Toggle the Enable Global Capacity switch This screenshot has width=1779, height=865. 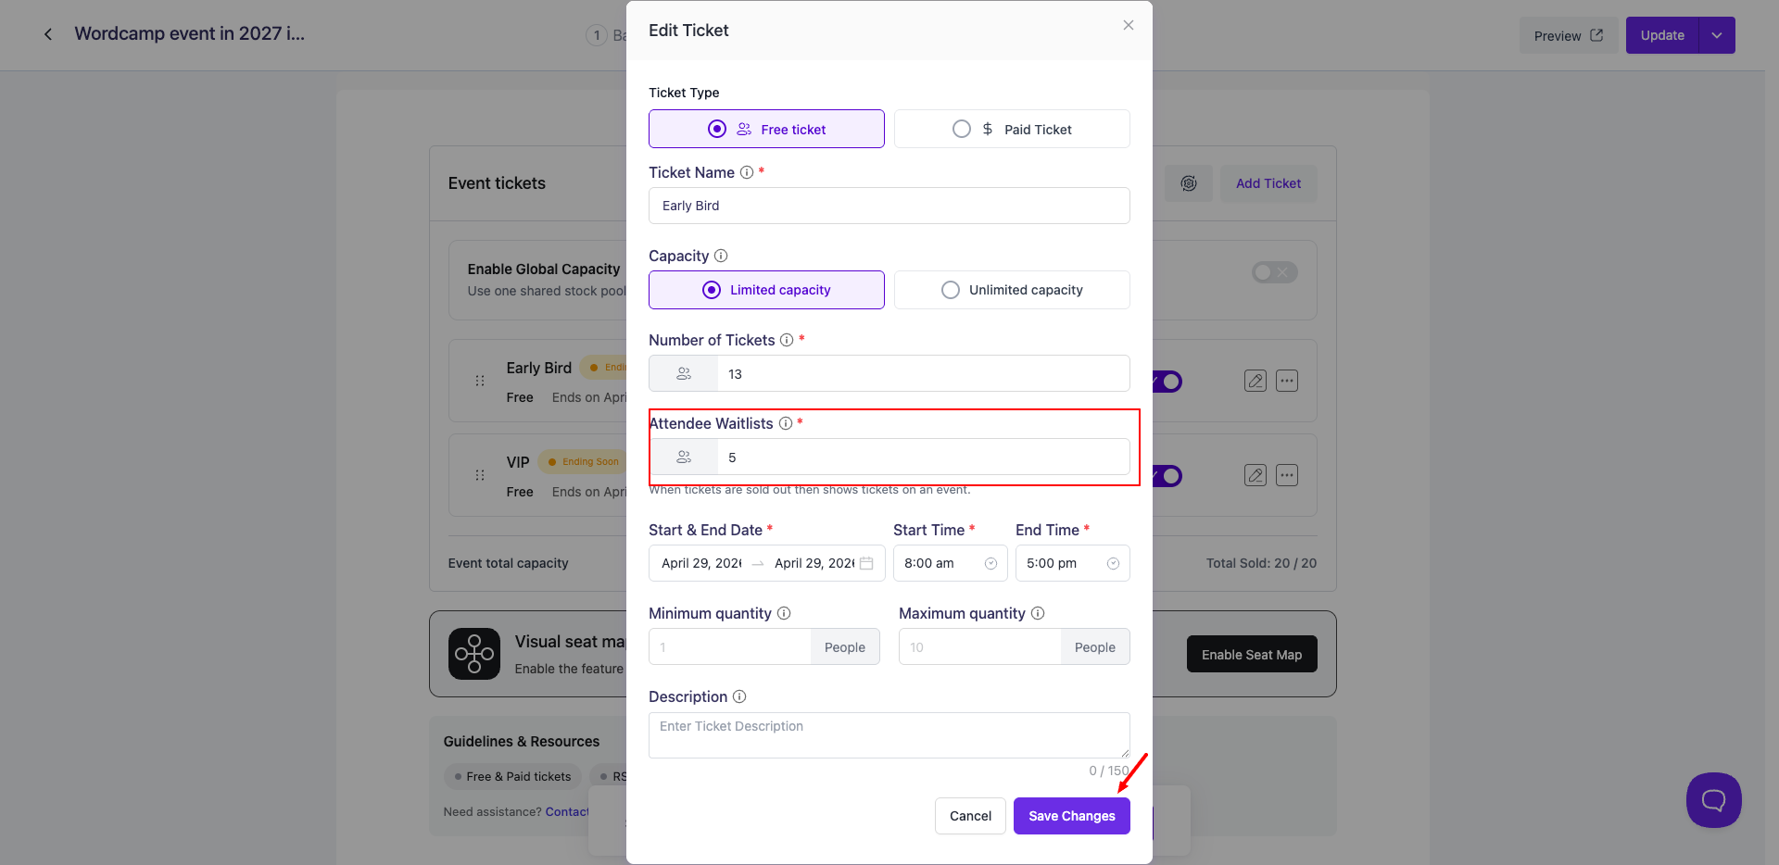click(1274, 272)
